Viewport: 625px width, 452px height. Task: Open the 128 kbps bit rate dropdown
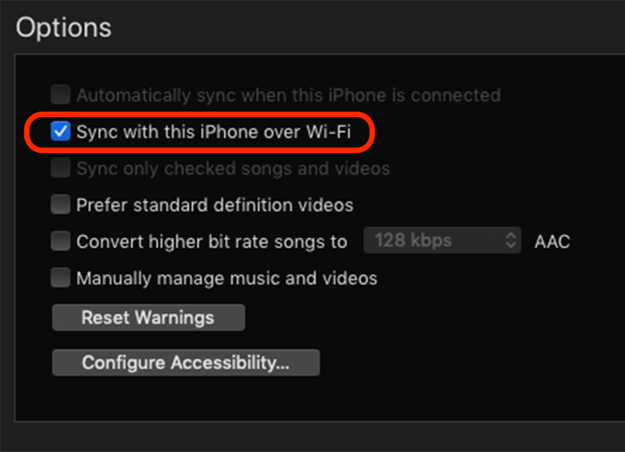click(442, 240)
